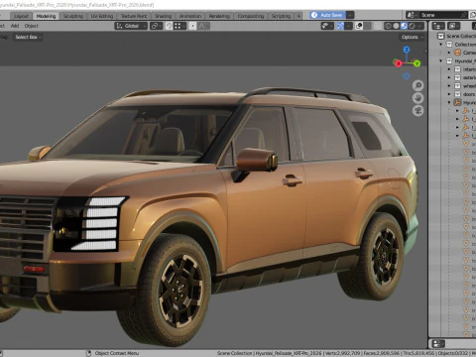
Task: Toggle X-ray view
Action: point(378,26)
